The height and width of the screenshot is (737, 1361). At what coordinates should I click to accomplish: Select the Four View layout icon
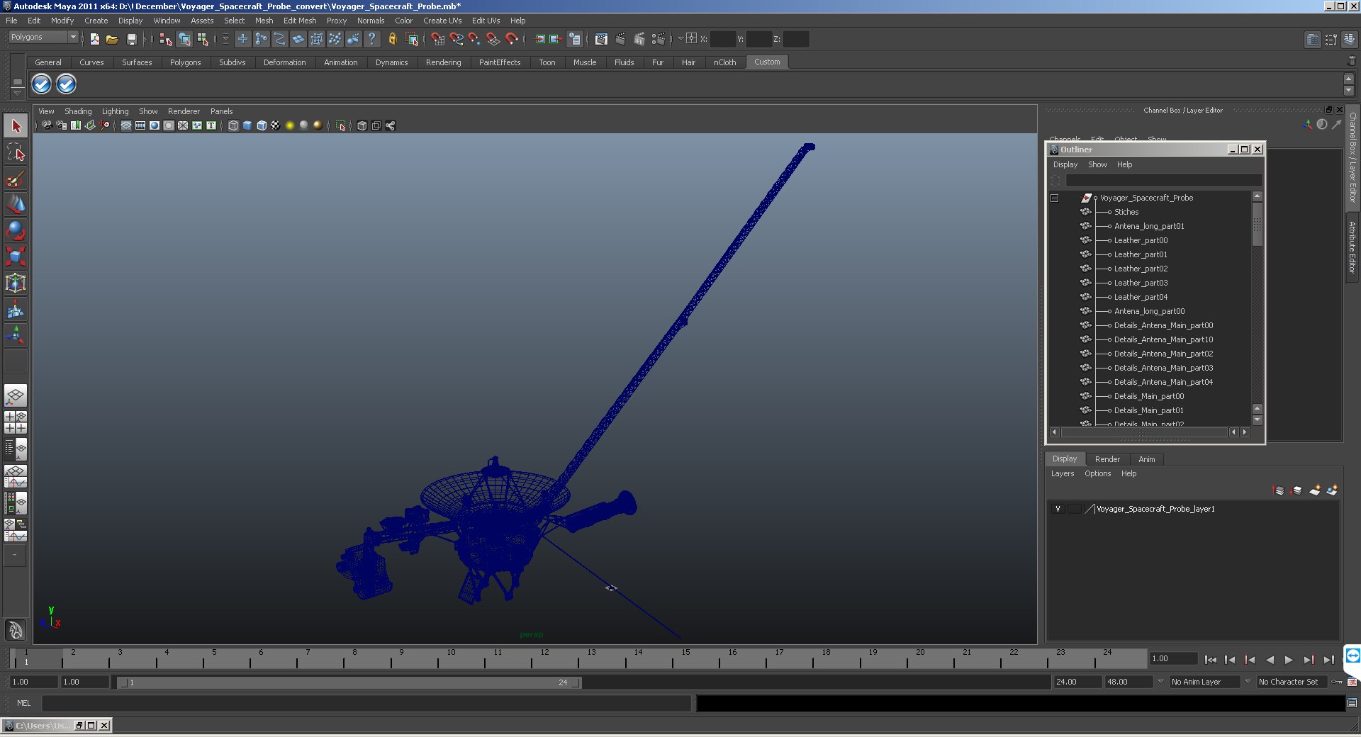click(16, 422)
